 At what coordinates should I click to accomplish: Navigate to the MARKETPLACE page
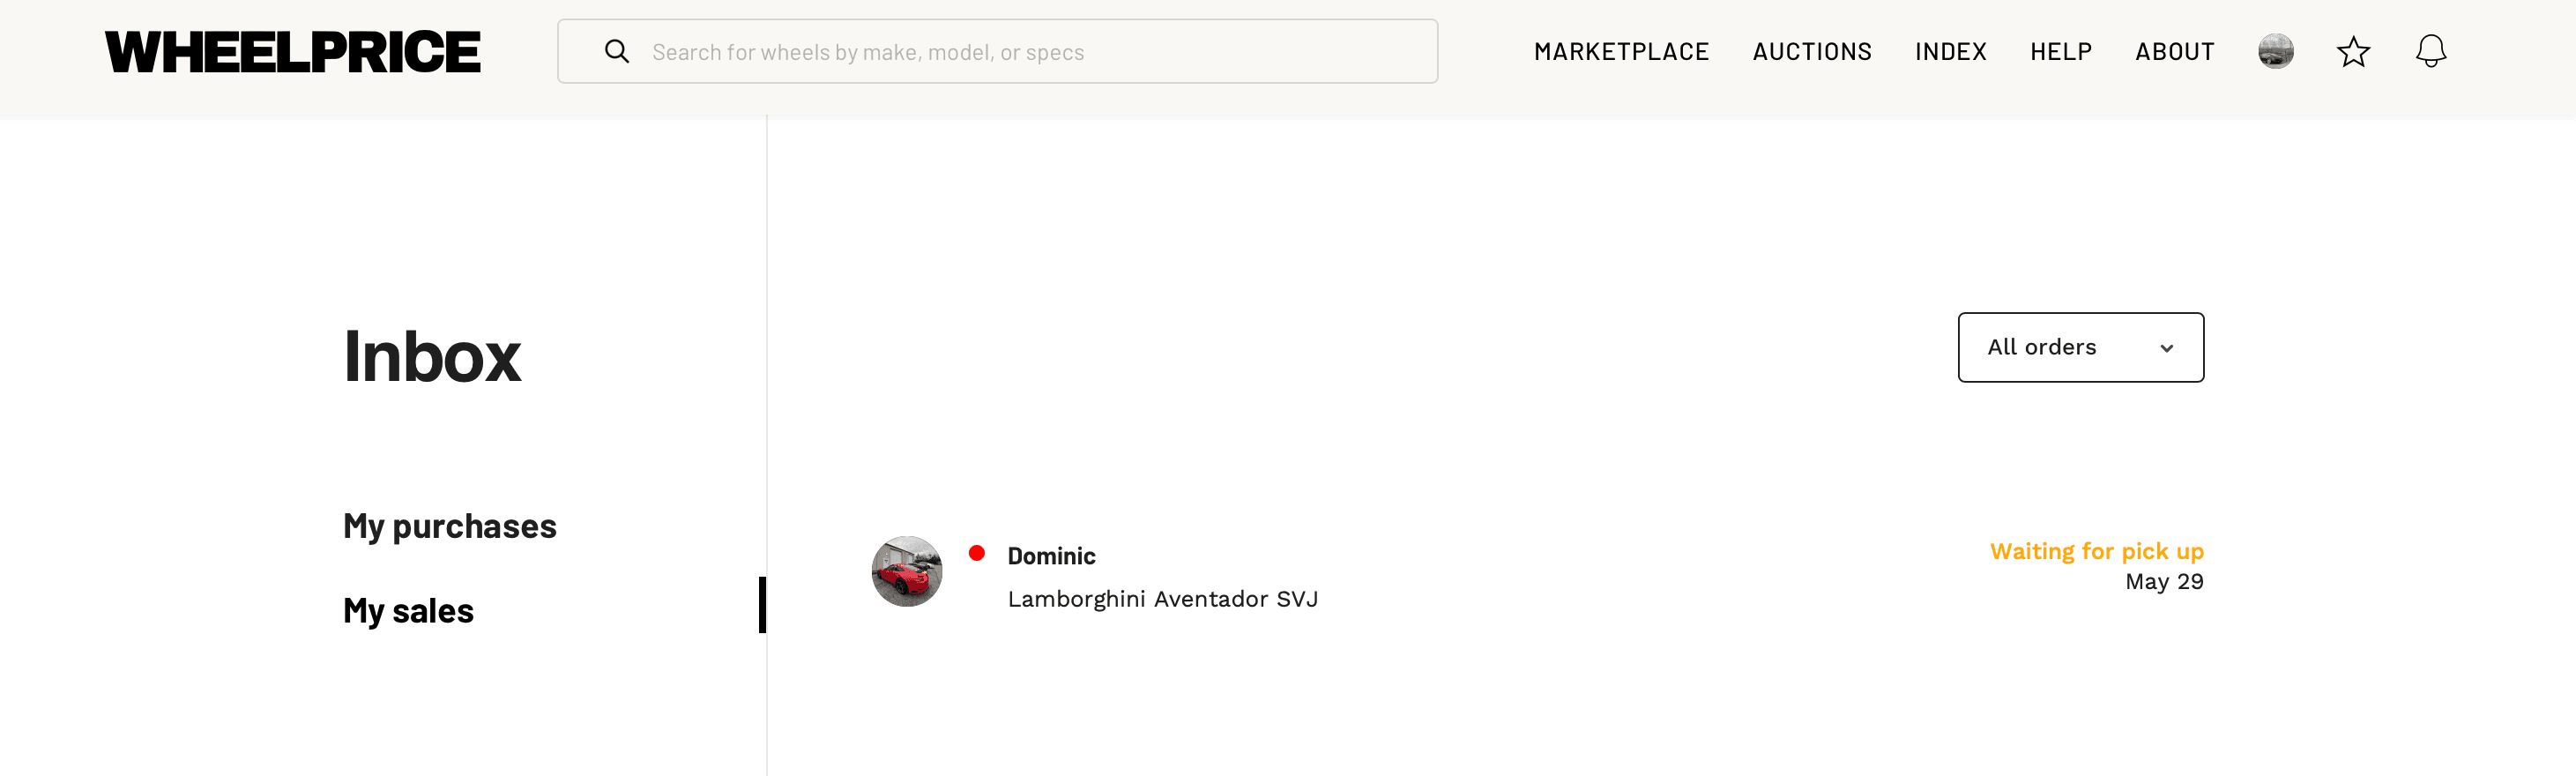[x=1622, y=51]
